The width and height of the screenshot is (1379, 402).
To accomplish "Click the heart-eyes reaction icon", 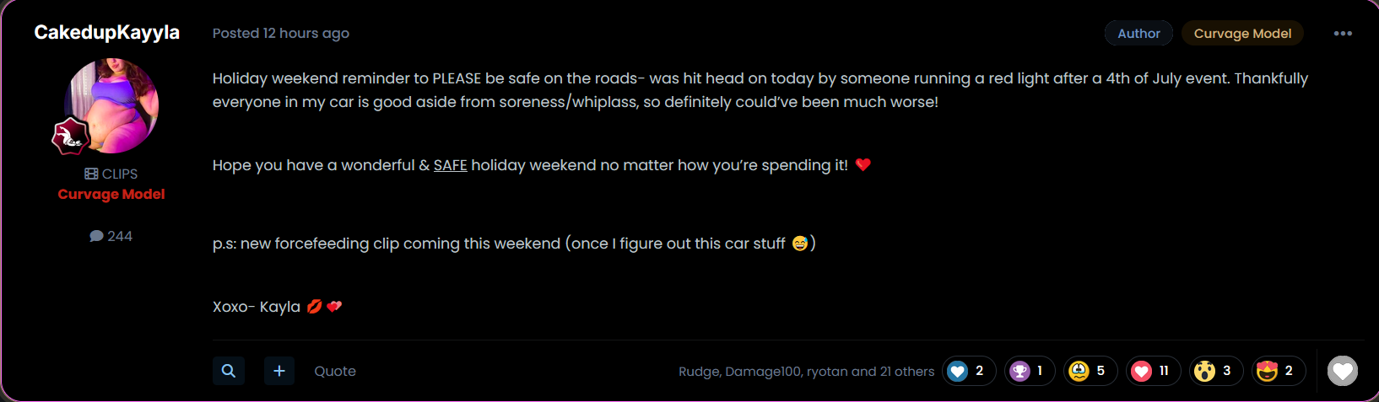I will coord(1267,371).
